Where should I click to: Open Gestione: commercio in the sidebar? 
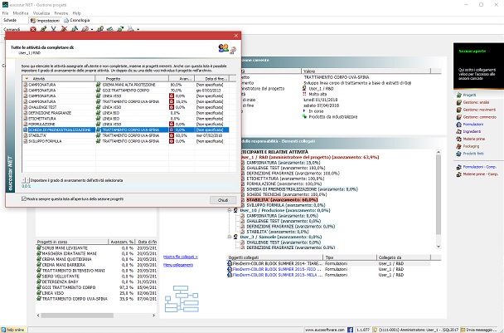[x=480, y=117]
